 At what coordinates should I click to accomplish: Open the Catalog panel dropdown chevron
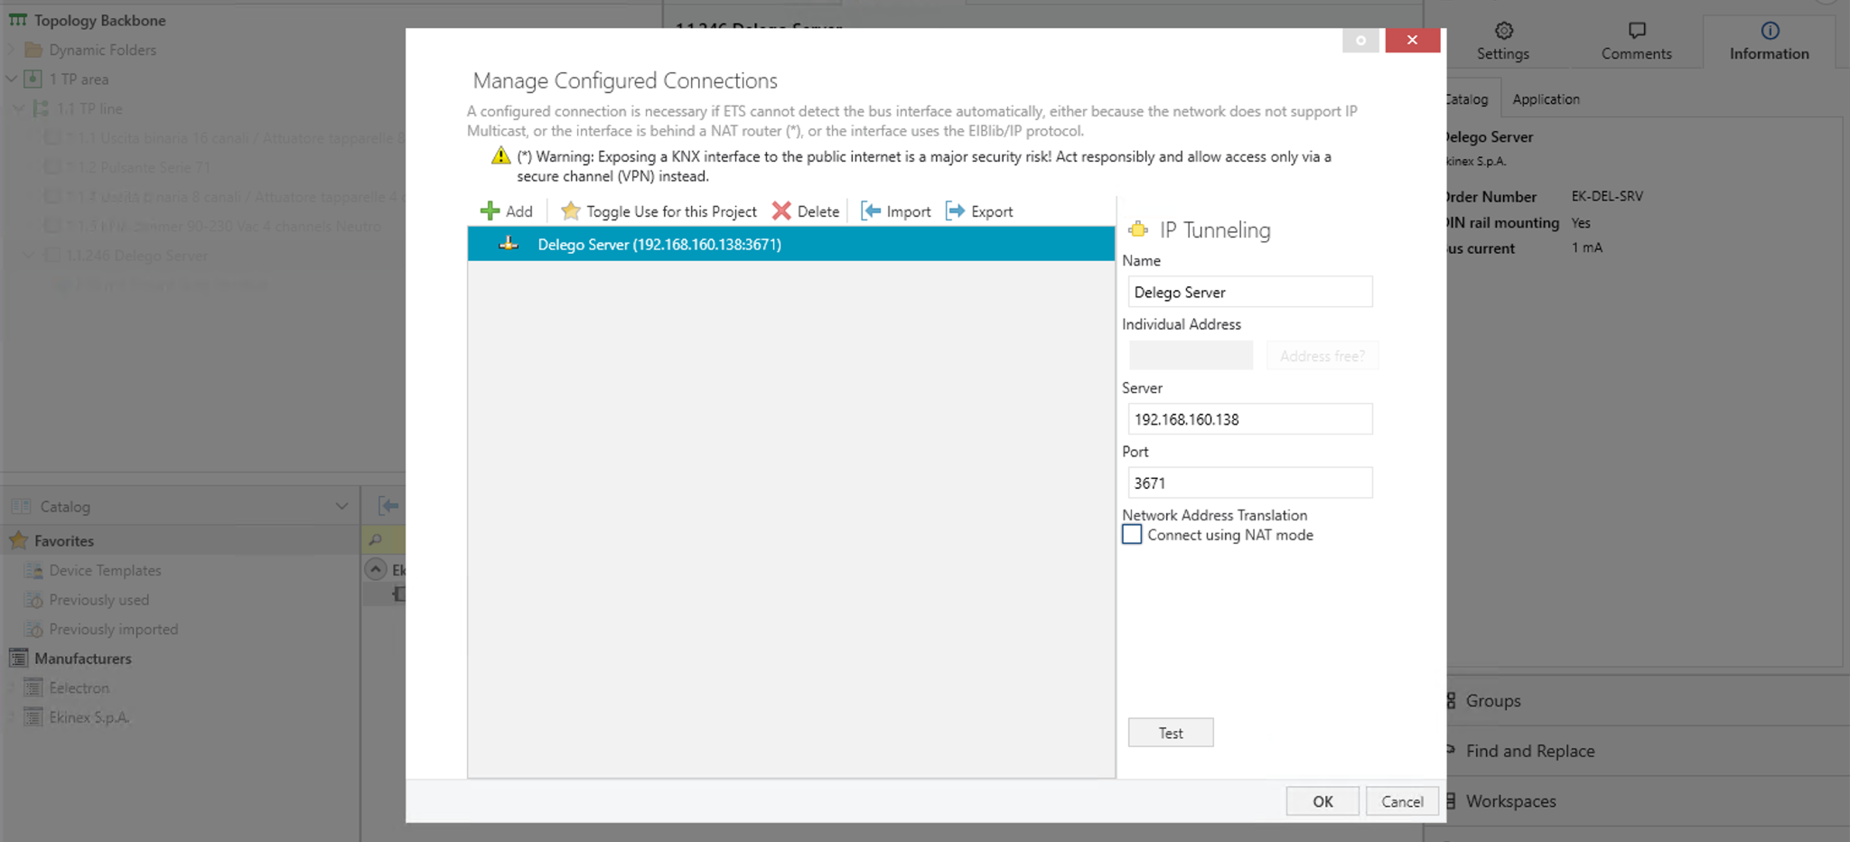tap(341, 507)
